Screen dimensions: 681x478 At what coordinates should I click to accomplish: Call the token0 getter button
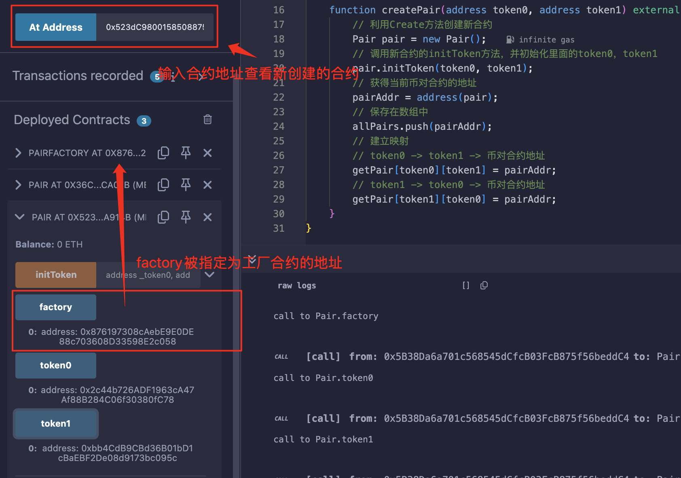(x=56, y=366)
